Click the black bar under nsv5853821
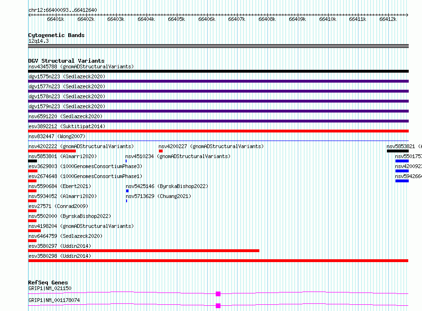Image resolution: width=422 pixels, height=311 pixels. (x=398, y=151)
